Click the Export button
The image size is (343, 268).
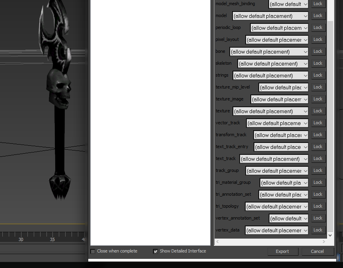[283, 251]
